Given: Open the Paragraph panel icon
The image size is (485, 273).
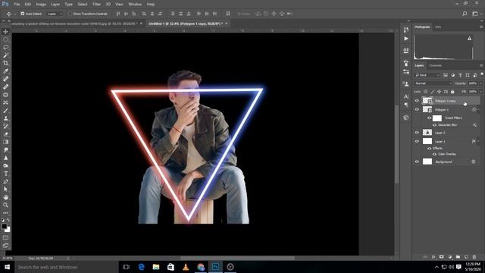Looking at the screenshot, I should pyautogui.click(x=406, y=105).
